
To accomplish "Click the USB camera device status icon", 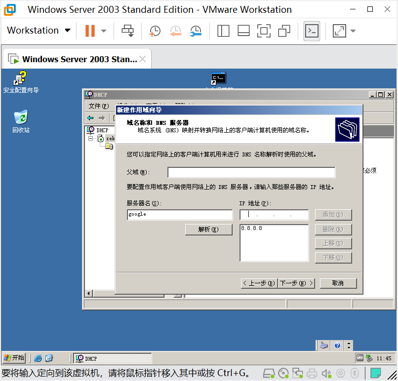I will point(341,373).
